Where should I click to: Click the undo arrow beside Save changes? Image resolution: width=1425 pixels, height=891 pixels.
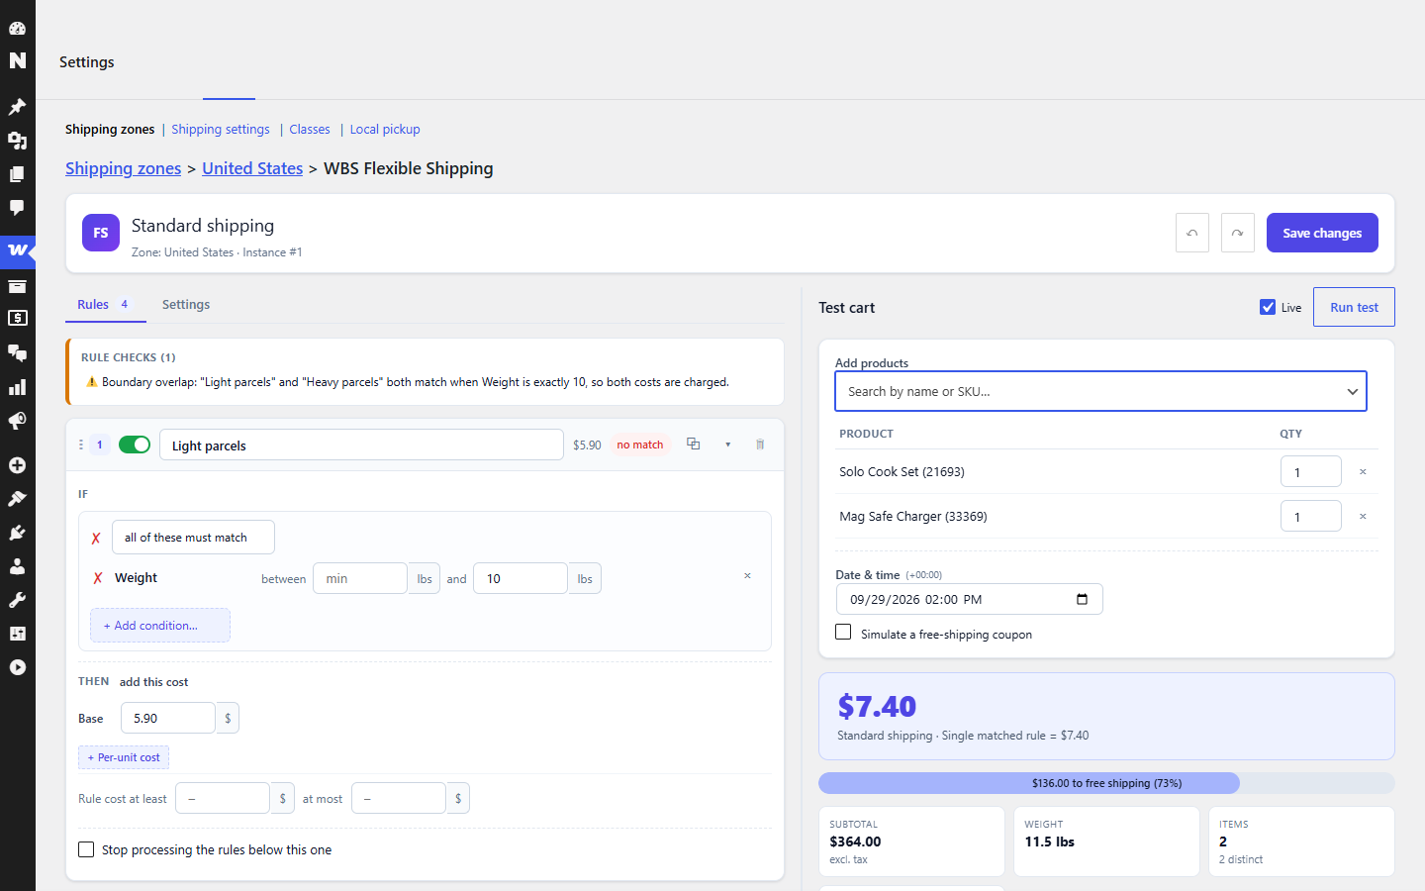point(1192,233)
